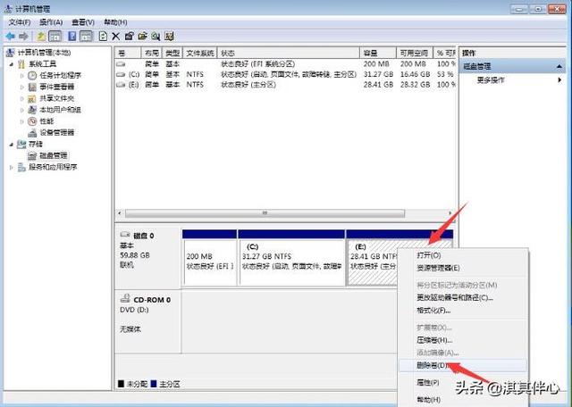The height and width of the screenshot is (407, 572).
Task: Expand the 性能 tree node
Action: 21,121
